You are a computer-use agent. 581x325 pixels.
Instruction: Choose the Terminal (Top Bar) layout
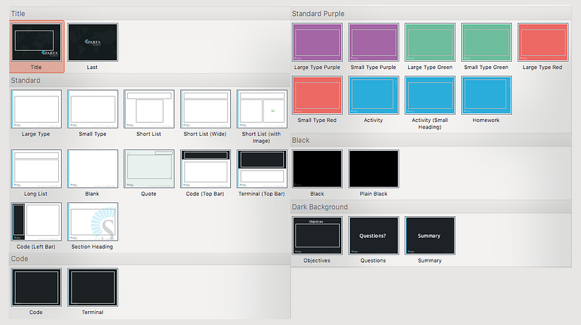262,169
